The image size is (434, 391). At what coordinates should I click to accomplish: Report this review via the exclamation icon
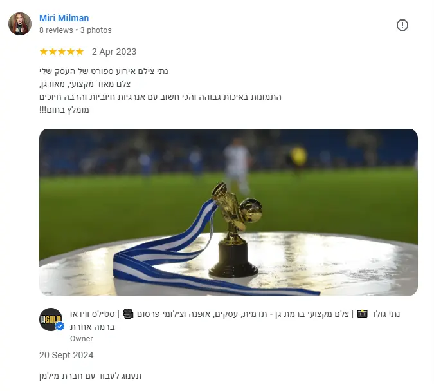(x=402, y=25)
